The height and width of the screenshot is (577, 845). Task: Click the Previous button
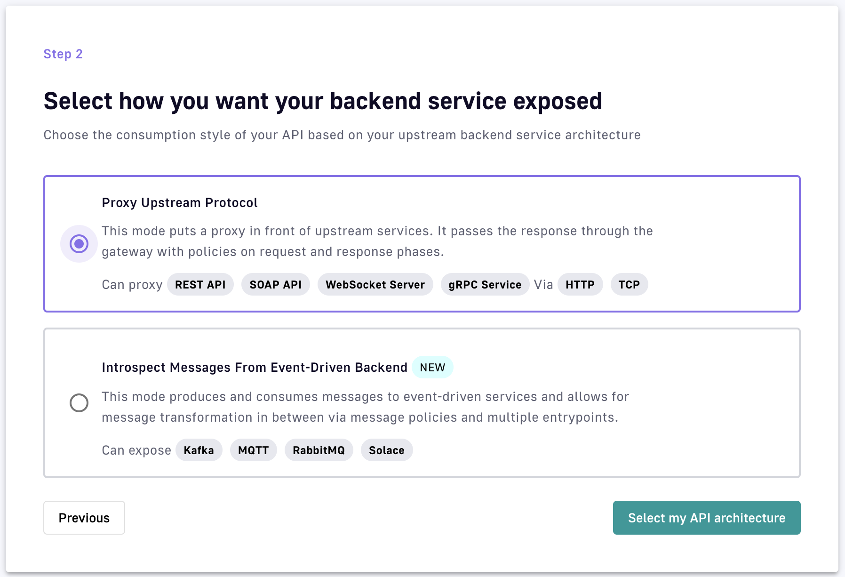point(84,518)
